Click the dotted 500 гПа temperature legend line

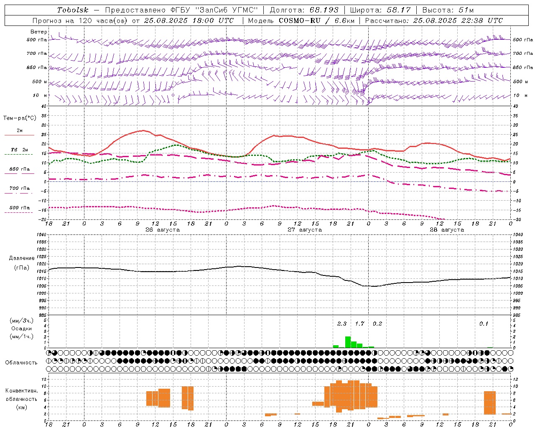coord(19,212)
